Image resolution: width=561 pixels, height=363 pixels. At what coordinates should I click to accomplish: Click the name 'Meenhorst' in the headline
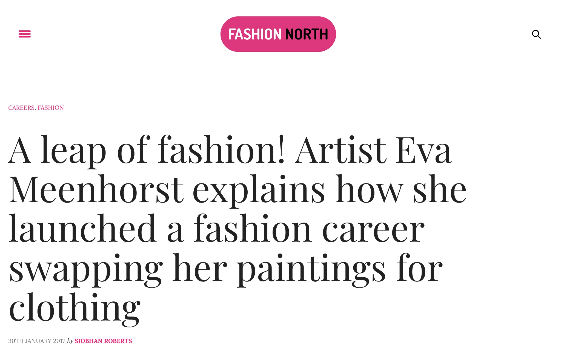[x=96, y=190]
